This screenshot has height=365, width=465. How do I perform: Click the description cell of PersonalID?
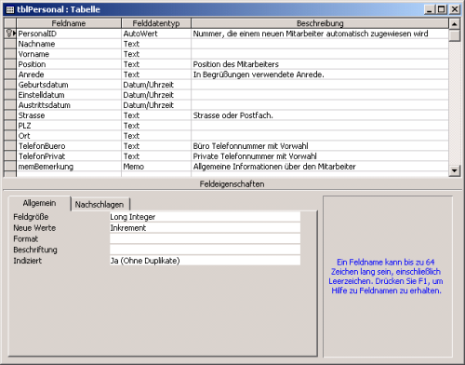tap(320, 34)
